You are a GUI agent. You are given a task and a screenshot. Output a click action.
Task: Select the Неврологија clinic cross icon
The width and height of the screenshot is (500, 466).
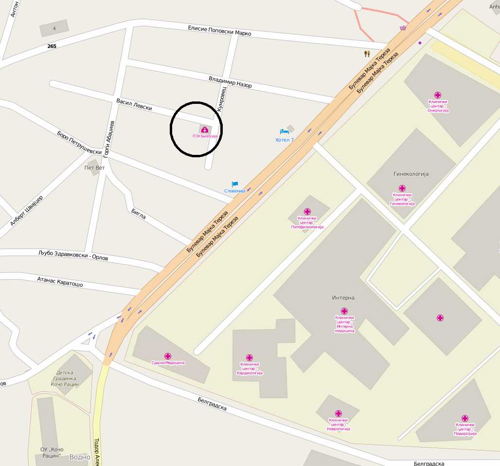(339, 414)
